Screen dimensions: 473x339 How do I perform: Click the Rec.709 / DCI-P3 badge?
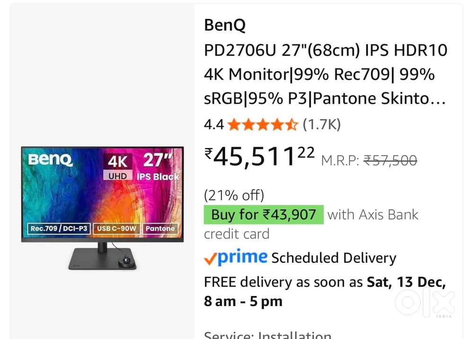(x=59, y=229)
